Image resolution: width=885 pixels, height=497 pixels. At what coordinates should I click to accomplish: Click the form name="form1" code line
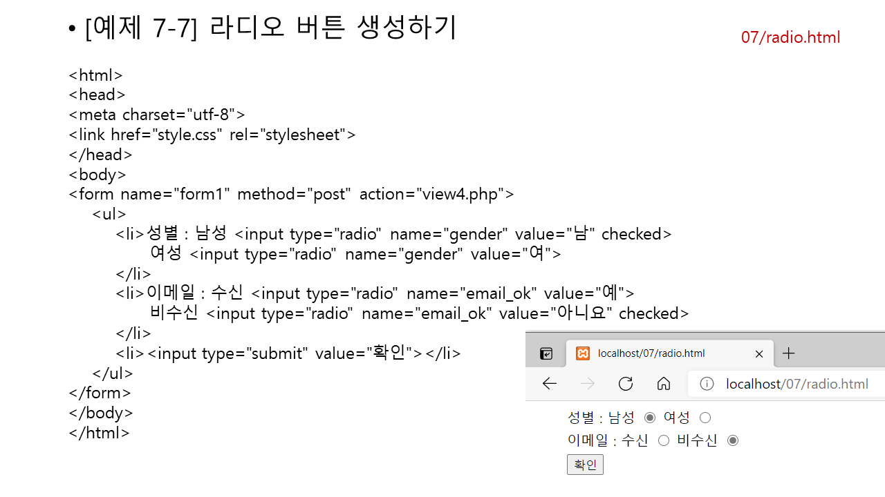coord(291,194)
